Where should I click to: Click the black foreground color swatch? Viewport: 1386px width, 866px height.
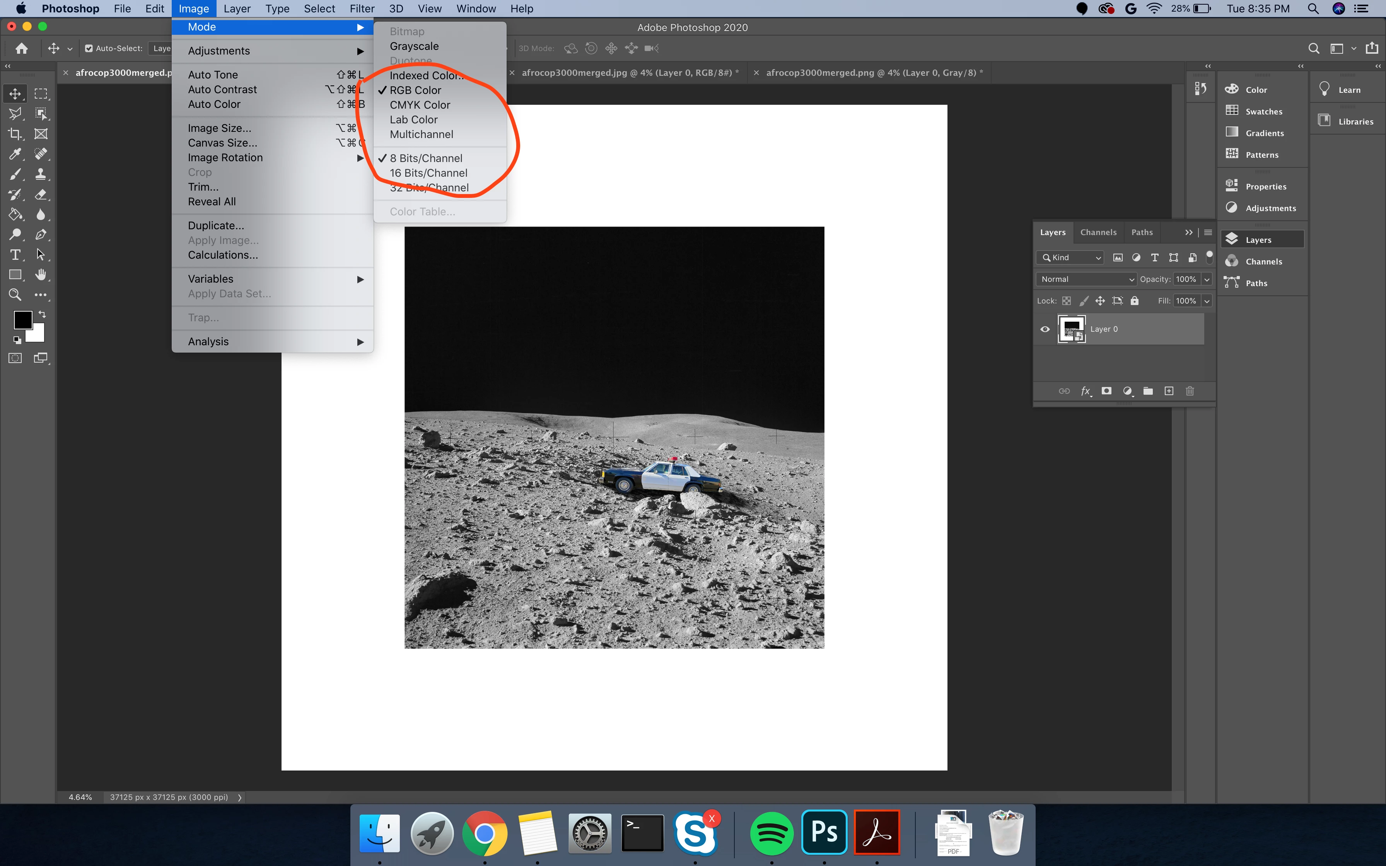click(x=22, y=320)
